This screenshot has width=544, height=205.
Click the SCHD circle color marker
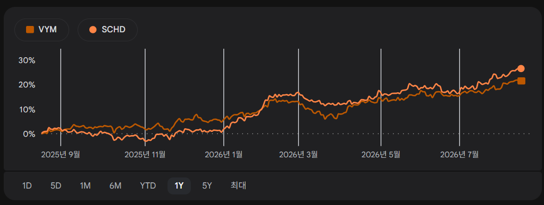pos(93,30)
